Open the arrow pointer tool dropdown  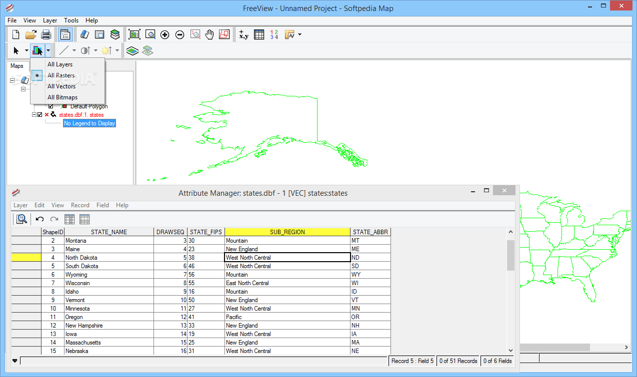pos(26,50)
